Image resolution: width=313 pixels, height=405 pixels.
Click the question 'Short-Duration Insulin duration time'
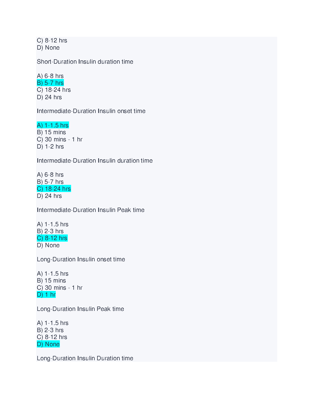pos(85,62)
